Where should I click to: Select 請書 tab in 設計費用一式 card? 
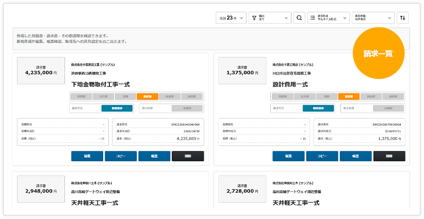[x=327, y=97]
